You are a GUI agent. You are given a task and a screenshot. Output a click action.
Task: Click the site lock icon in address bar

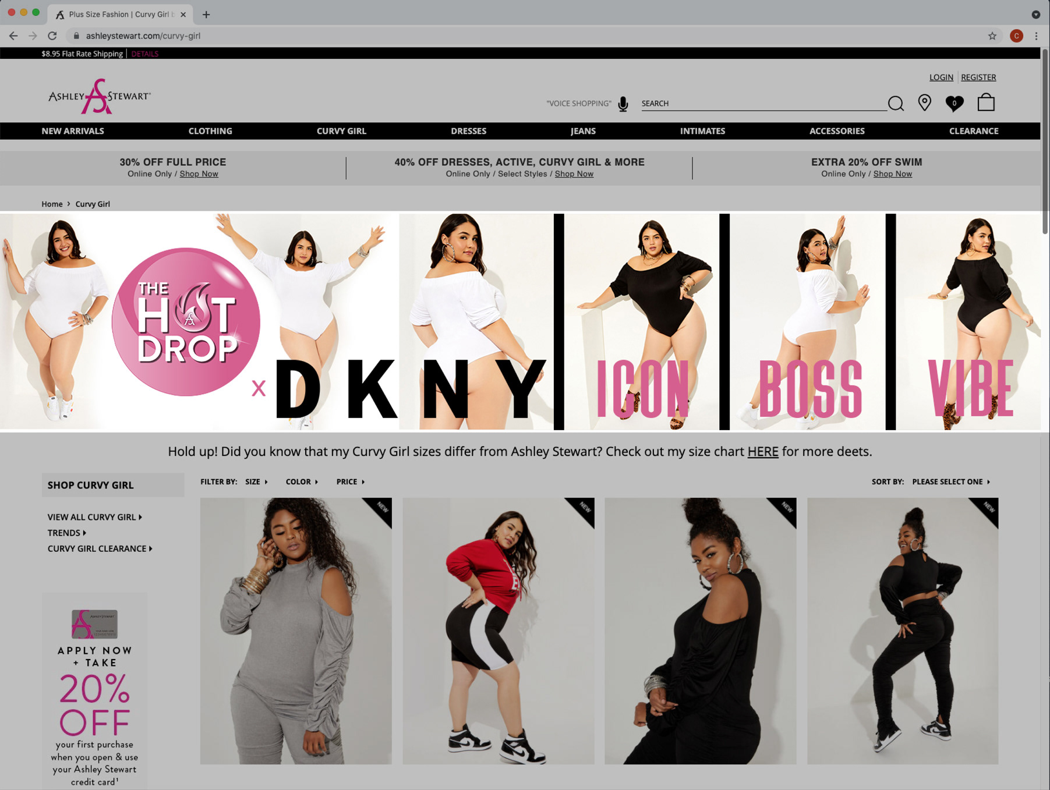76,36
